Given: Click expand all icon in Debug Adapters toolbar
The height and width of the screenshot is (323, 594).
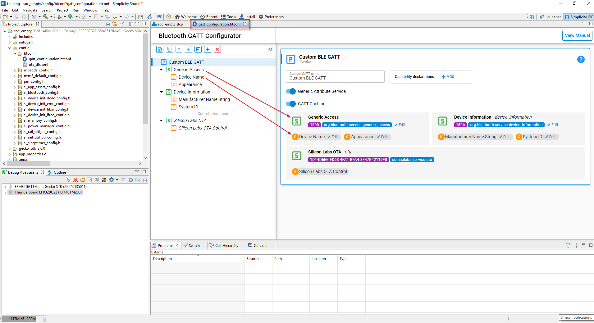Looking at the screenshot, I should pos(145,180).
